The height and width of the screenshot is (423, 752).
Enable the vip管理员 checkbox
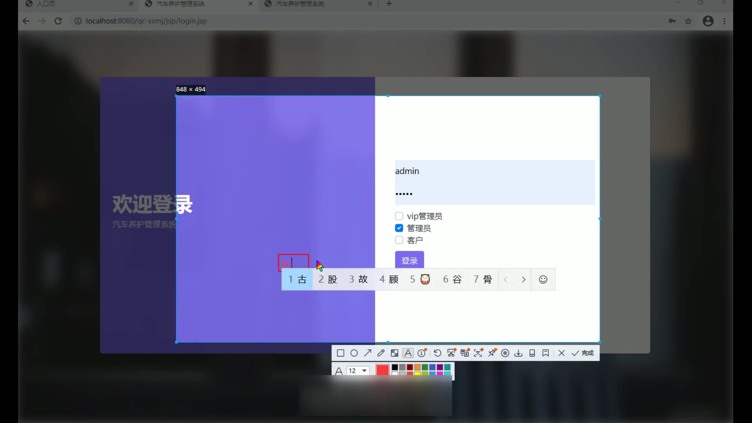[399, 216]
